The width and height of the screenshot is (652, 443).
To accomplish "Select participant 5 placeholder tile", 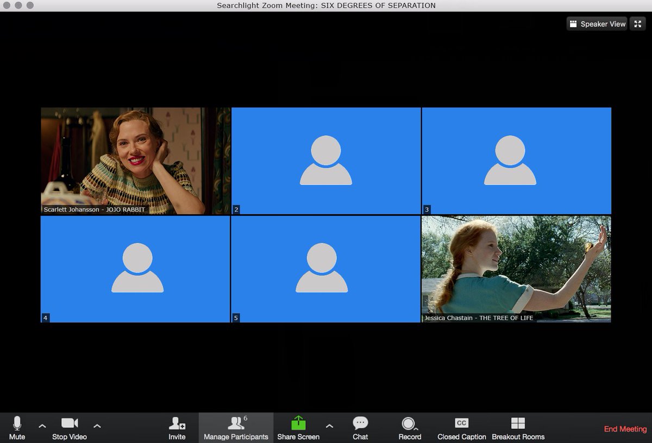I will pos(325,269).
